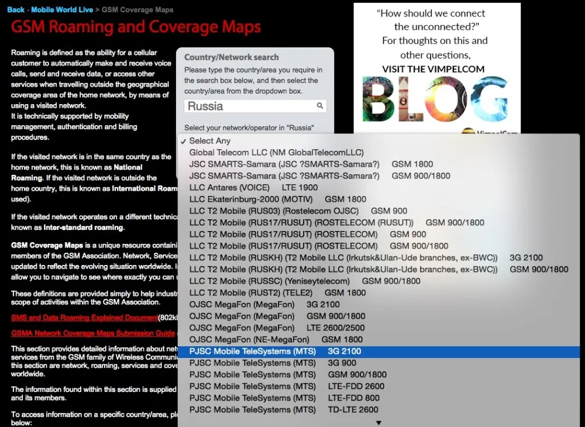Viewport: 585px width, 427px height.
Task: Click the search magnifier icon in country box
Action: pyautogui.click(x=320, y=106)
